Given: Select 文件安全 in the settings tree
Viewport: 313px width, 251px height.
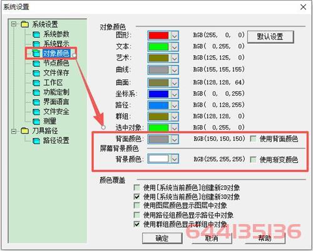Looking at the screenshot, I should (x=56, y=111).
